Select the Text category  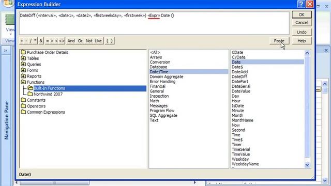coord(154,120)
